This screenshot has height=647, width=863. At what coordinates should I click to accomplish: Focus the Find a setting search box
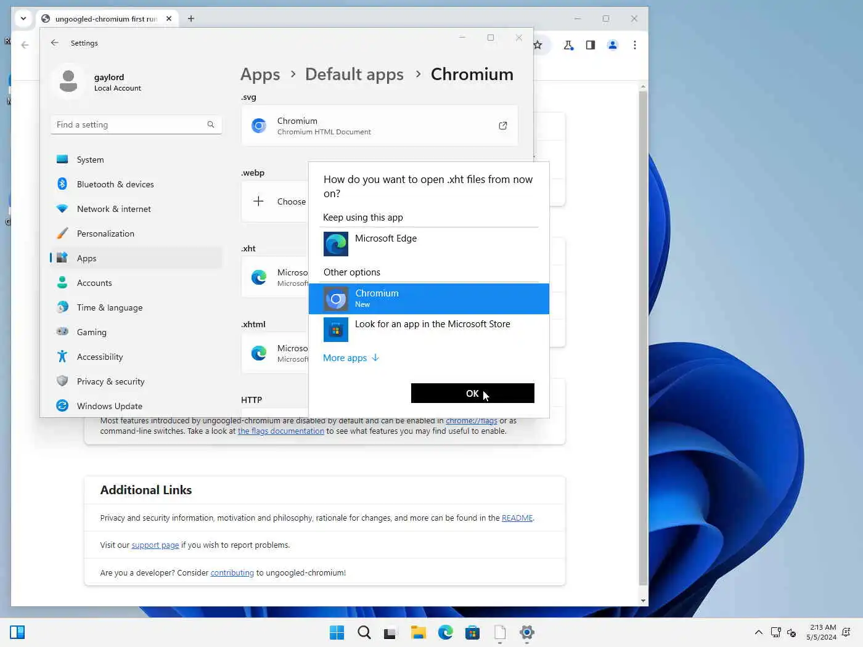(136, 124)
